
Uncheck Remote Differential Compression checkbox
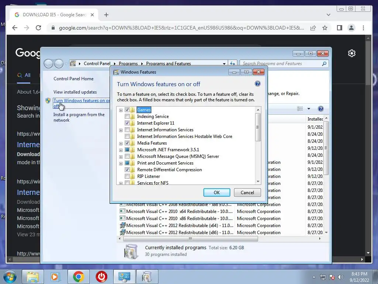(127, 169)
